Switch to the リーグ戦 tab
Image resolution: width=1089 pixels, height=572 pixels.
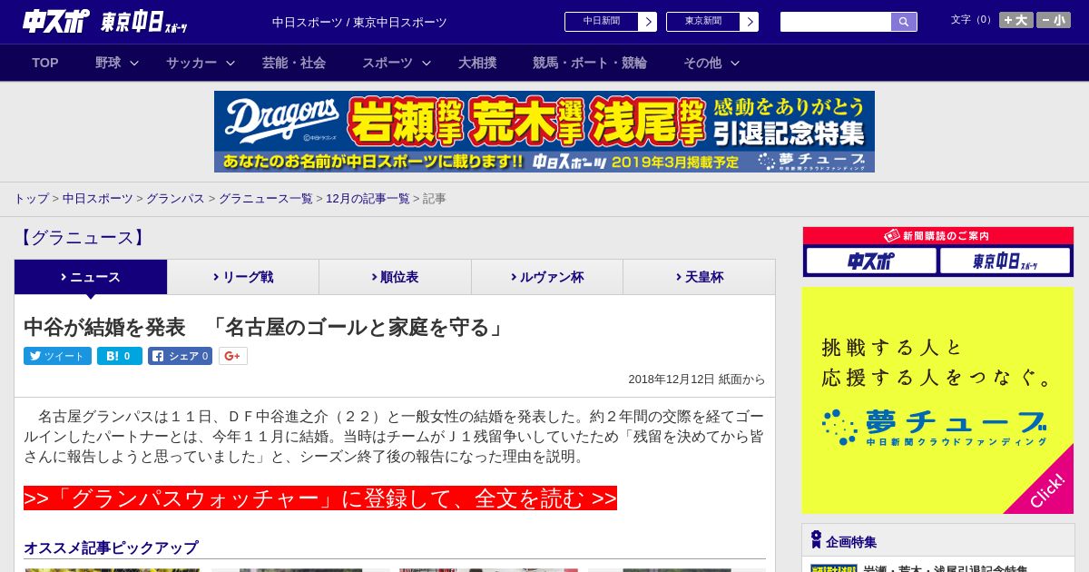[243, 277]
